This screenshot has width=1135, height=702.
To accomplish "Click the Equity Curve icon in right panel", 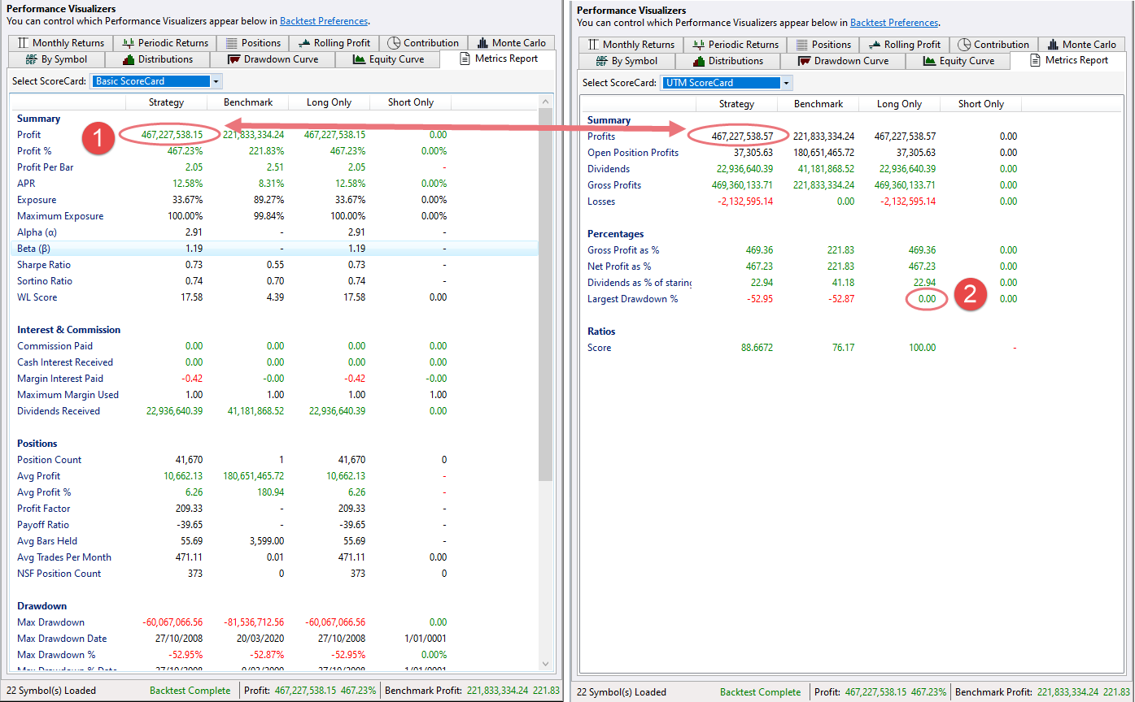I will (x=928, y=61).
